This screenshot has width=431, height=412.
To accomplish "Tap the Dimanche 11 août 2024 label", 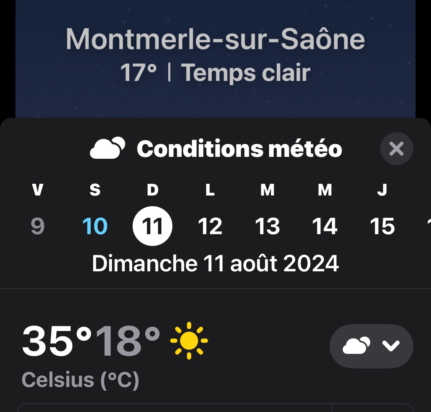I will pos(215,264).
